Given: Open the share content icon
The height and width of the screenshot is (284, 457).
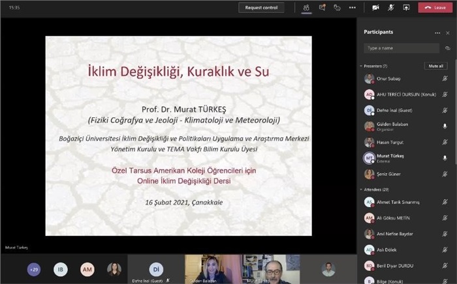Looking at the screenshot, I should tap(406, 8).
